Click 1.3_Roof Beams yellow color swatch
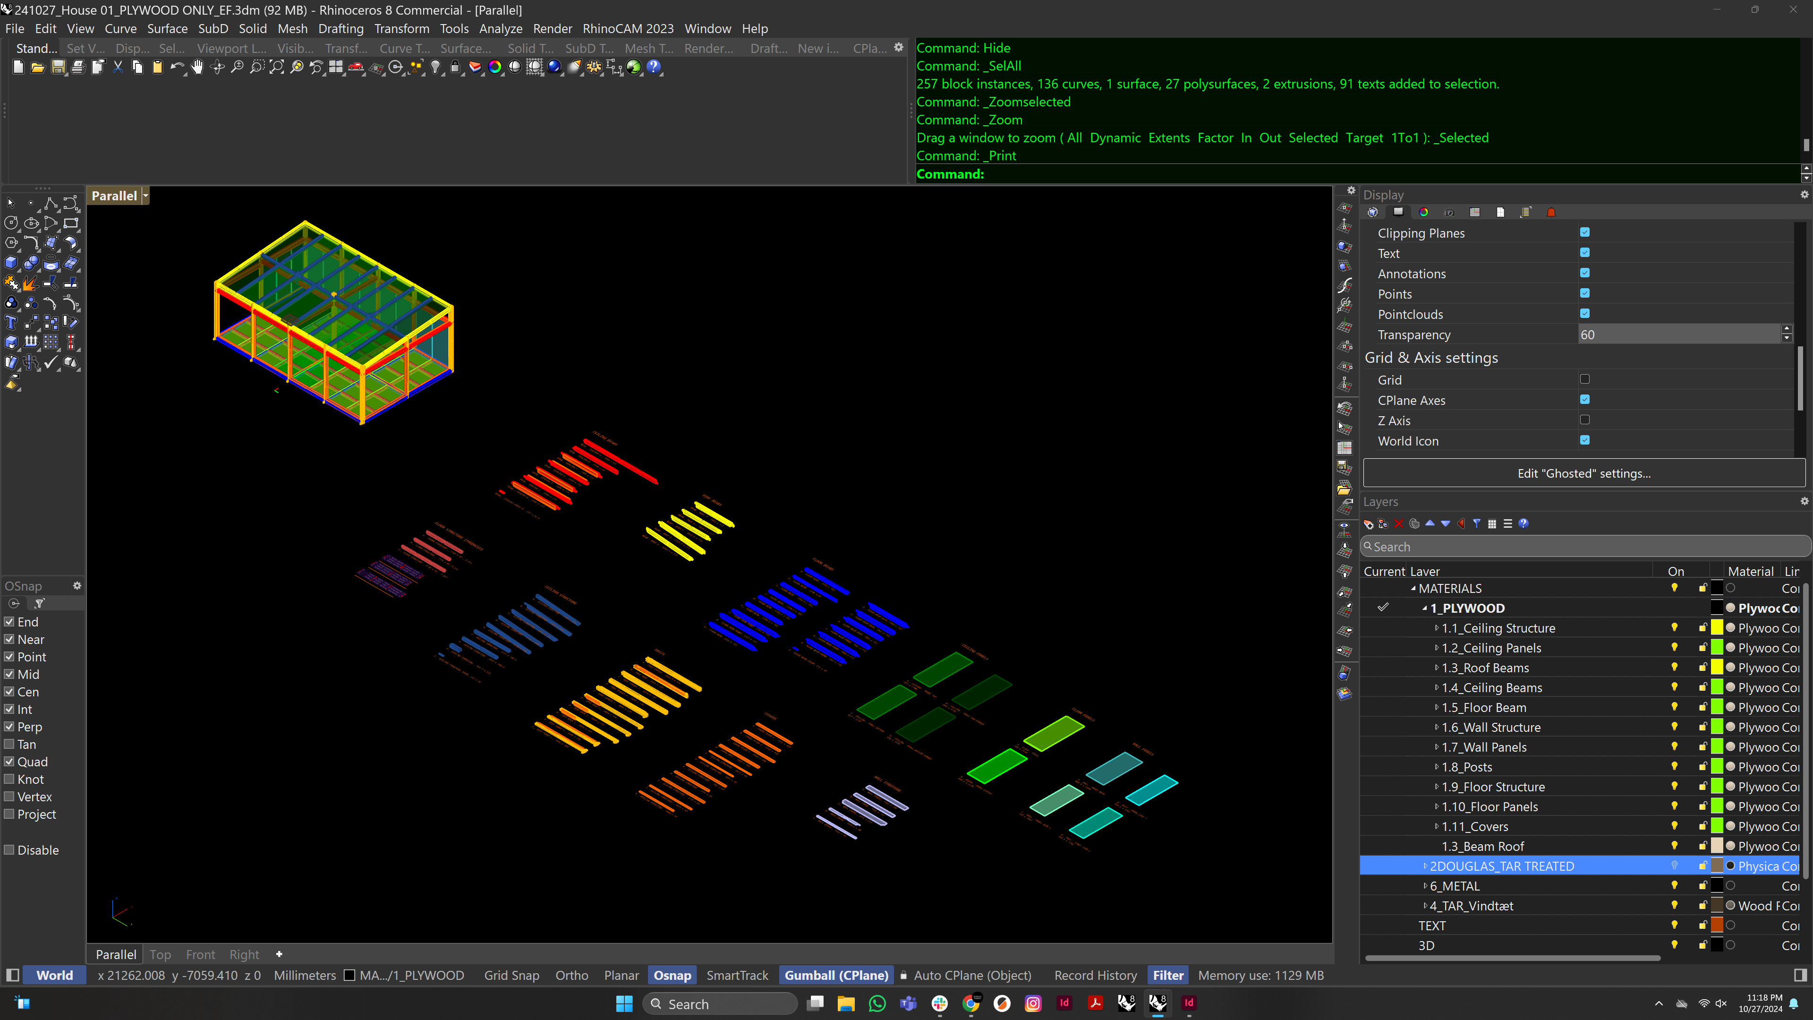This screenshot has height=1020, width=1813. click(1717, 668)
